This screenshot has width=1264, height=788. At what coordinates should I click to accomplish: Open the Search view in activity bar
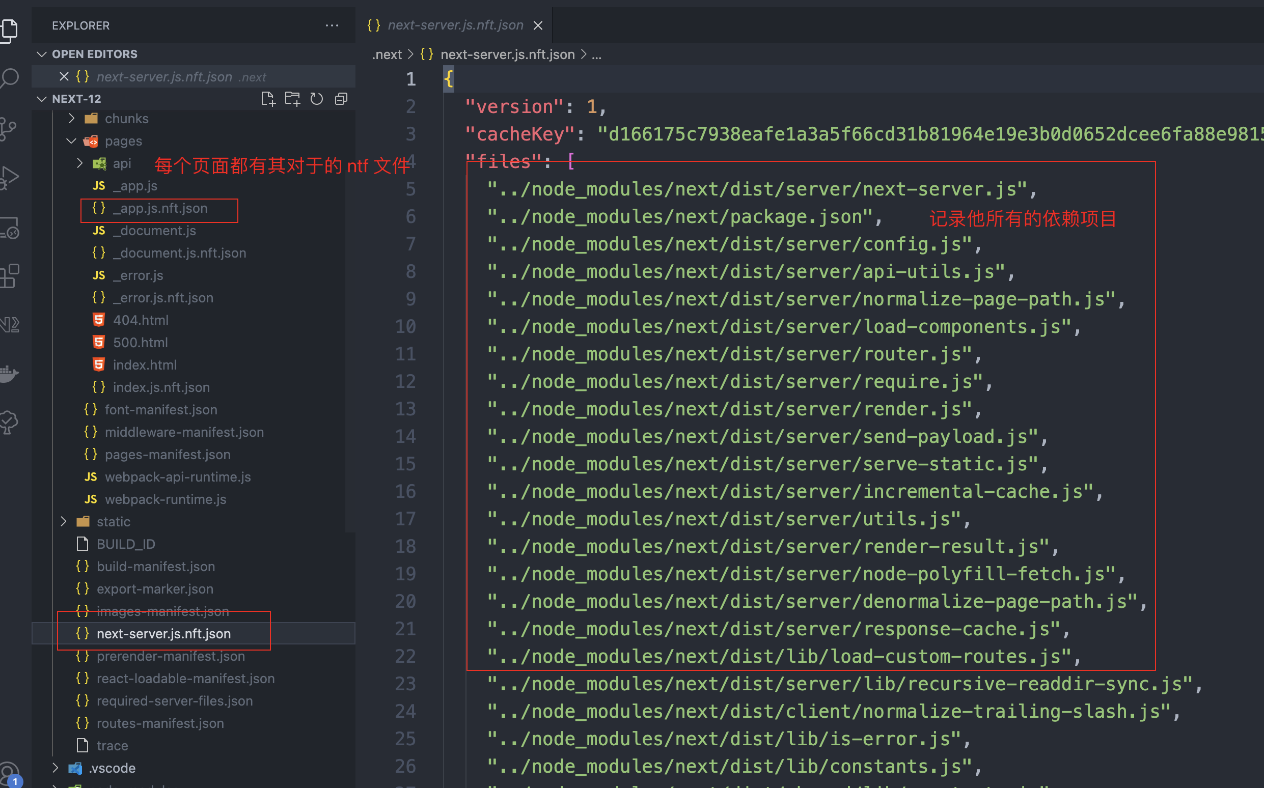pos(10,78)
